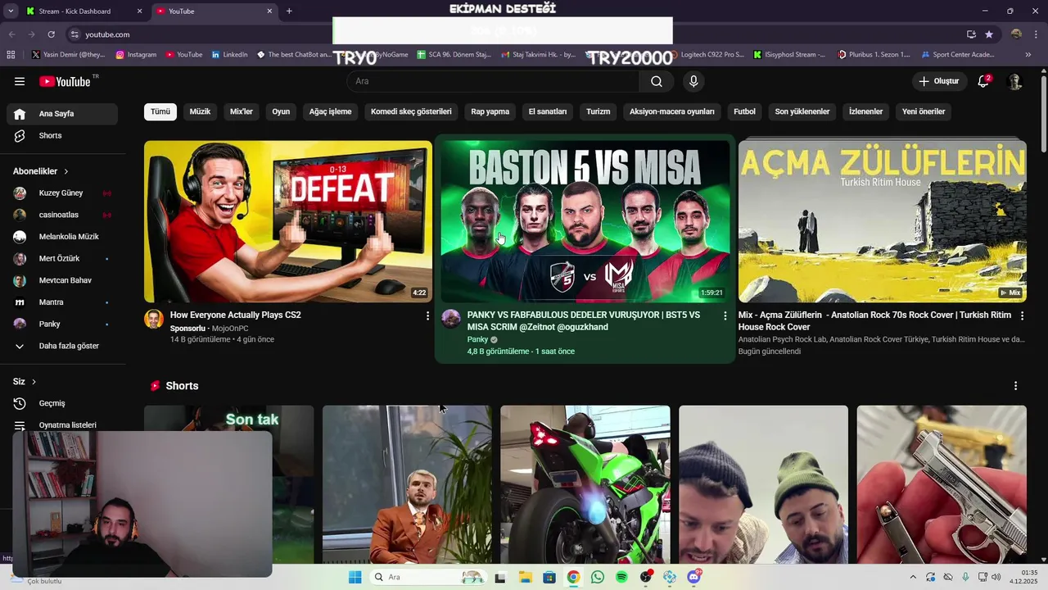The height and width of the screenshot is (590, 1048).
Task: Start voice search with the microphone
Action: (x=693, y=81)
